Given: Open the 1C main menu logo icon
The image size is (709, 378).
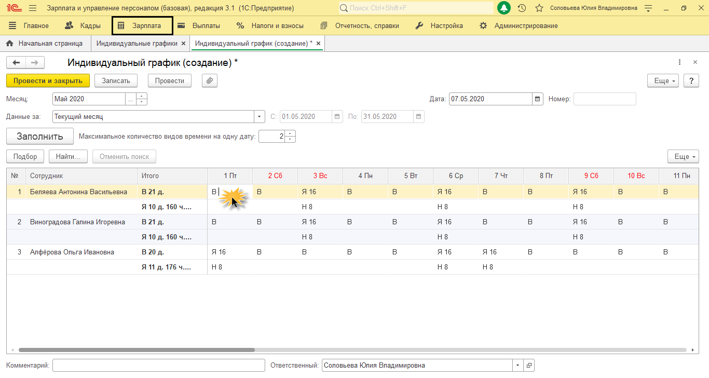Looking at the screenshot, I should point(15,8).
